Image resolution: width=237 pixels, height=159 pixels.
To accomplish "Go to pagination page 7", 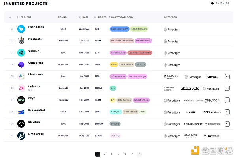I will (x=132, y=154).
